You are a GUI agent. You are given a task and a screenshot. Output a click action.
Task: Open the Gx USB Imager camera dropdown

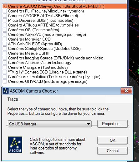tap(50, 124)
